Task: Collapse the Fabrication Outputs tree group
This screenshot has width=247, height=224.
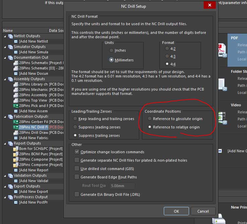Action: (5, 116)
